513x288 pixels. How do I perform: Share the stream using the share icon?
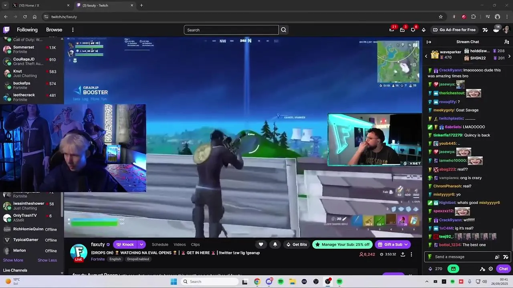click(403, 254)
